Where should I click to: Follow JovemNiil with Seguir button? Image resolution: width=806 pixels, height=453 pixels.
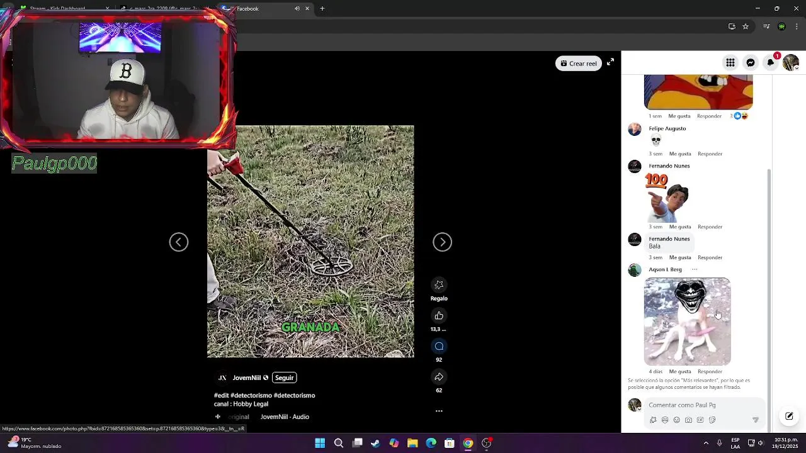coord(284,377)
